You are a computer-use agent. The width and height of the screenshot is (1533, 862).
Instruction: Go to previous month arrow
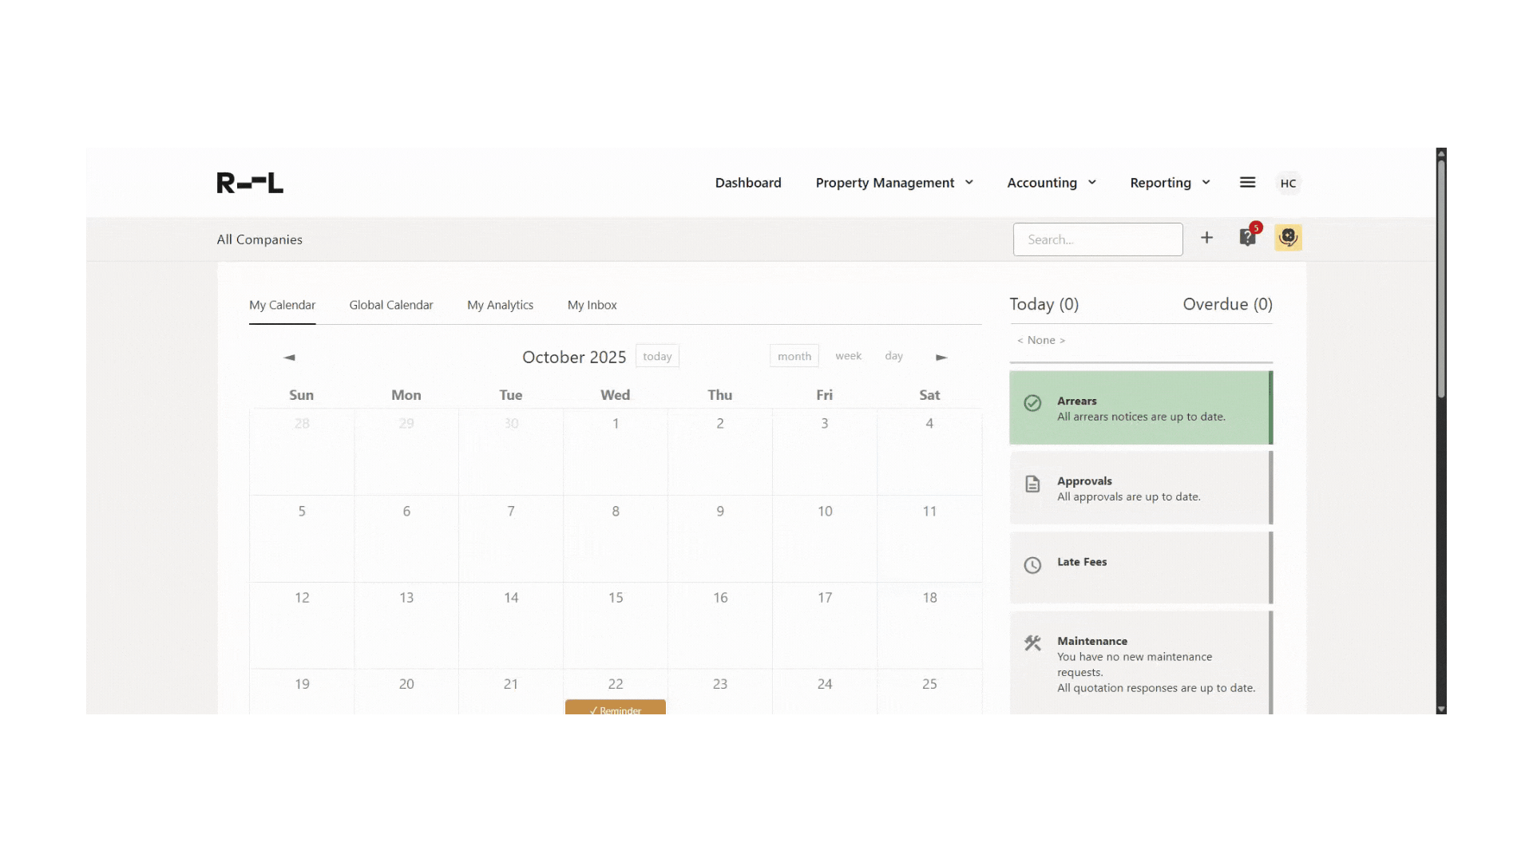point(289,358)
